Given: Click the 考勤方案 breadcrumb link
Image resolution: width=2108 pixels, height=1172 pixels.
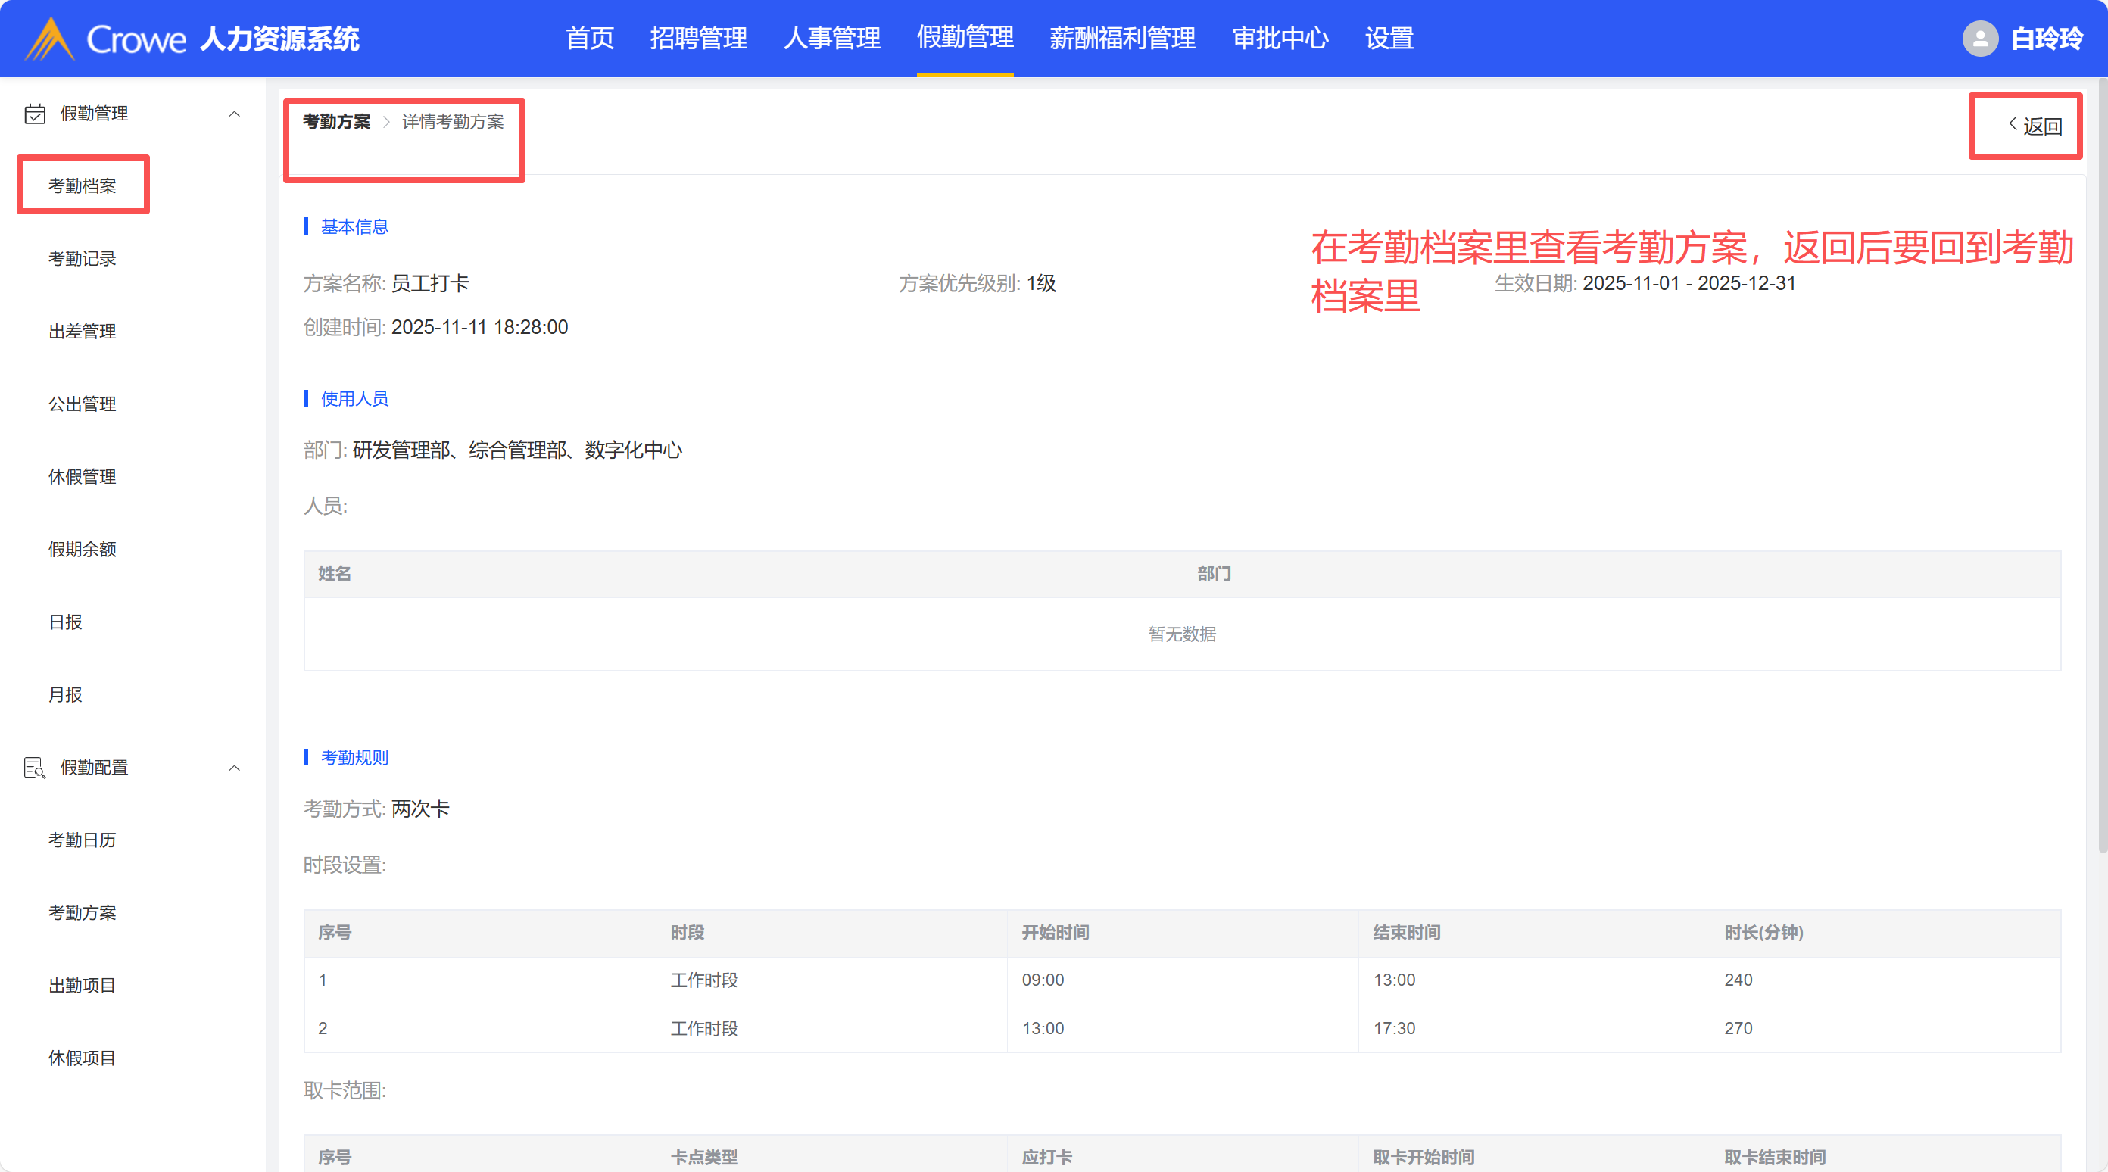Looking at the screenshot, I should [x=336, y=122].
